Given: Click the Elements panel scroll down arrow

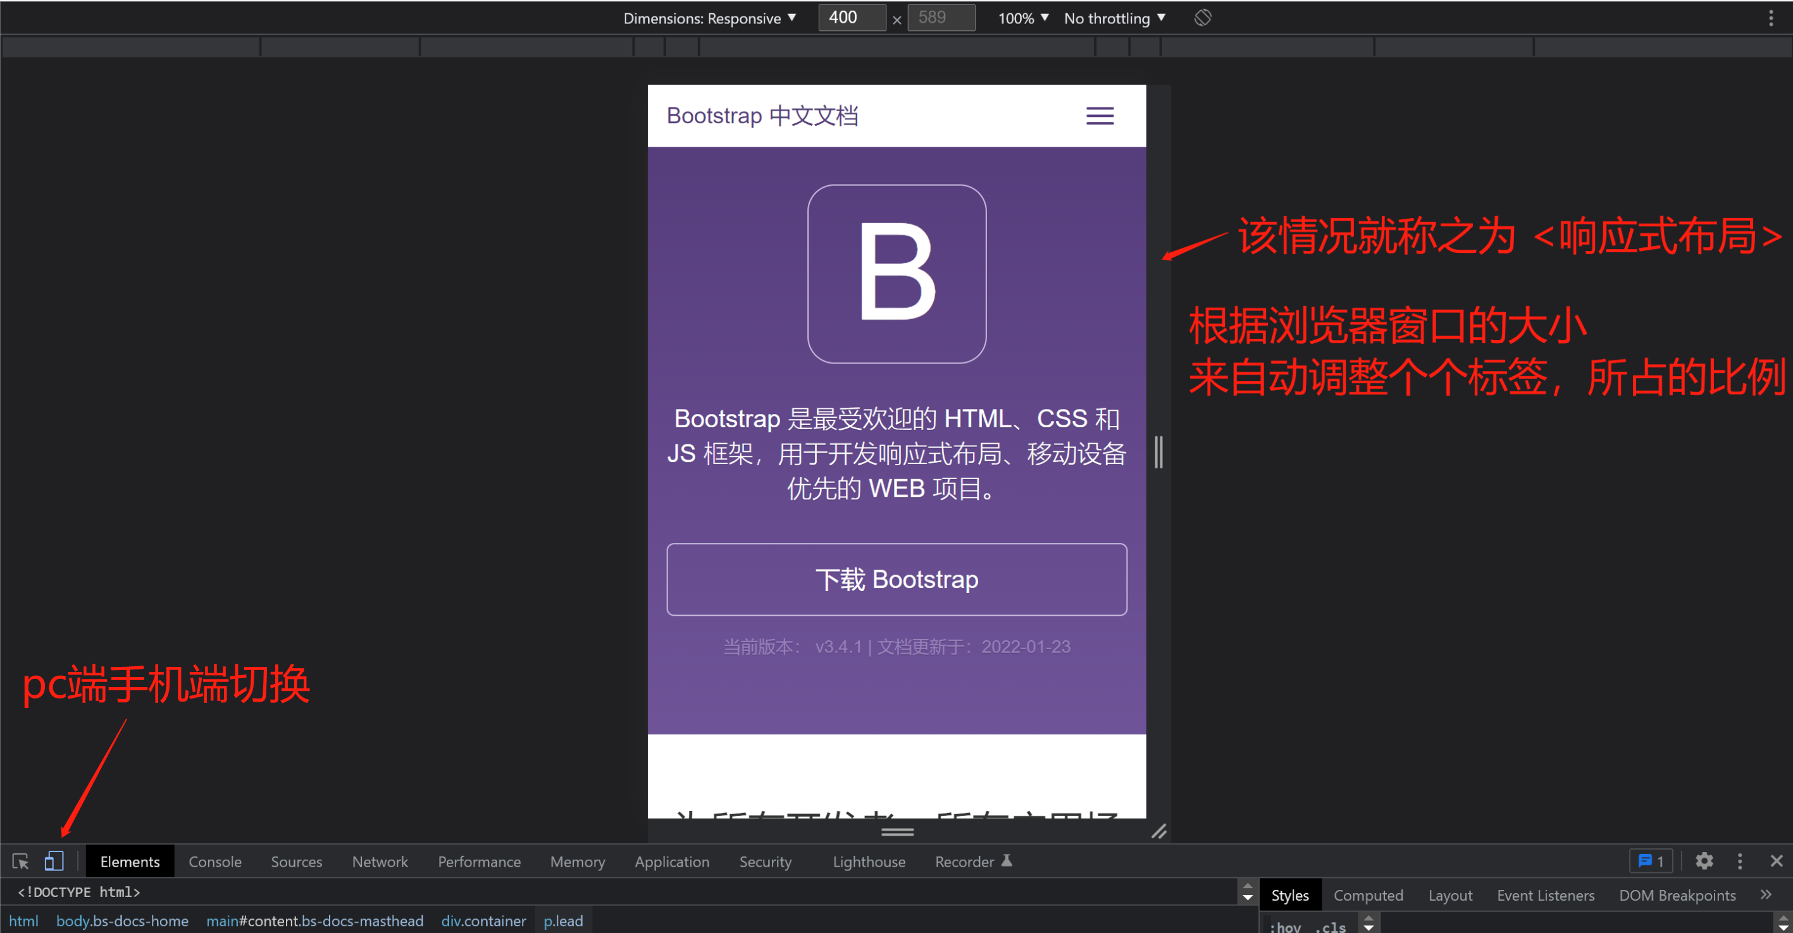Looking at the screenshot, I should coord(1247,898).
